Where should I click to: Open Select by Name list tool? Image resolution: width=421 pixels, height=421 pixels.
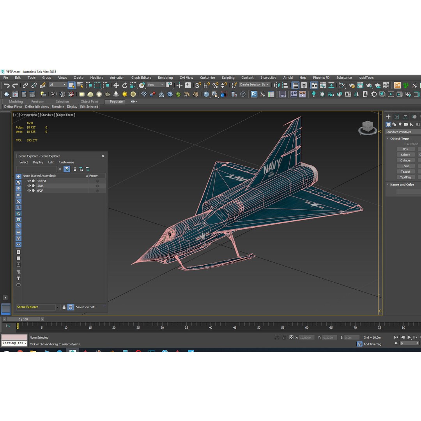coord(80,85)
